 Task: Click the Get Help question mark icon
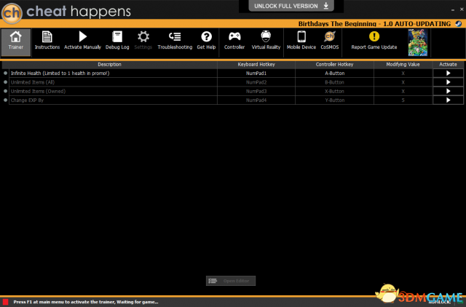pos(206,37)
